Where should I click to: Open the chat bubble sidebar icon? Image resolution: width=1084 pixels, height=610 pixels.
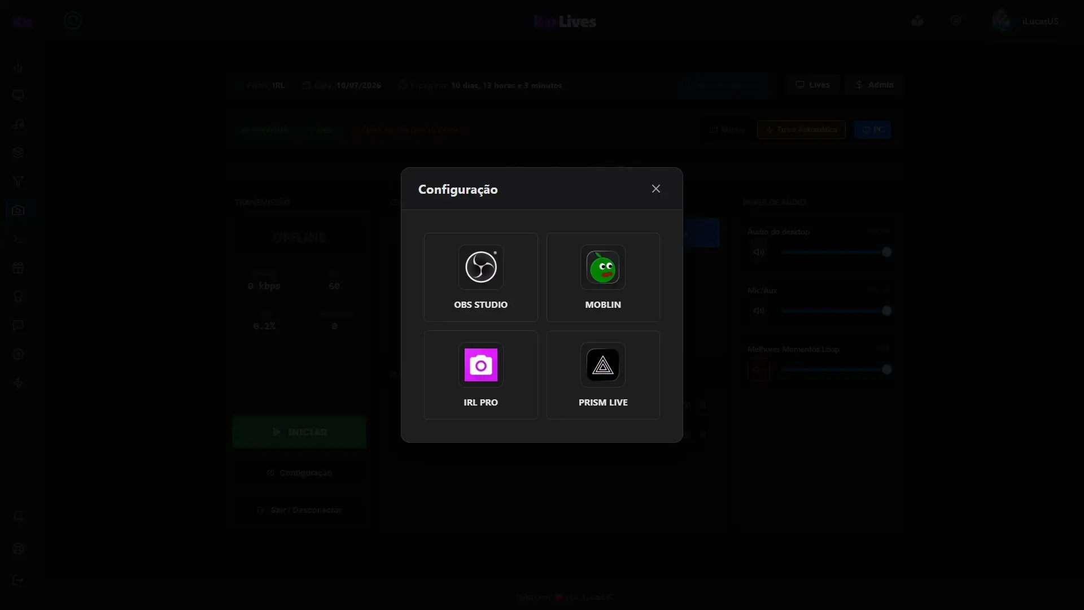tap(18, 325)
